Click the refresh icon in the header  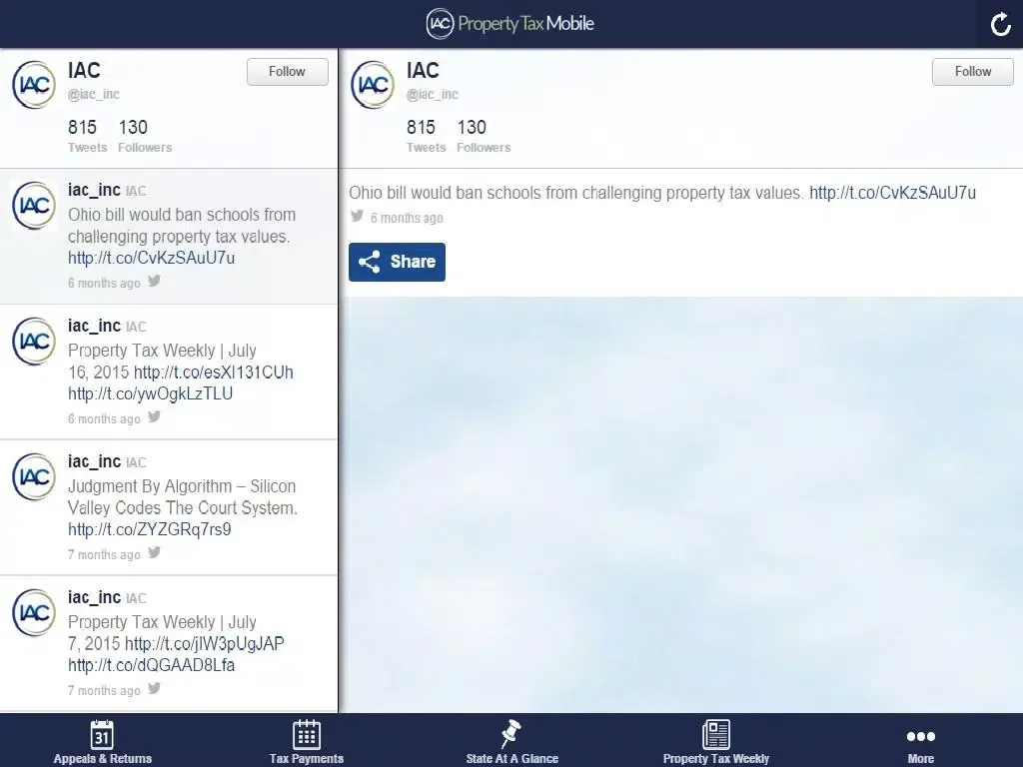point(1000,25)
